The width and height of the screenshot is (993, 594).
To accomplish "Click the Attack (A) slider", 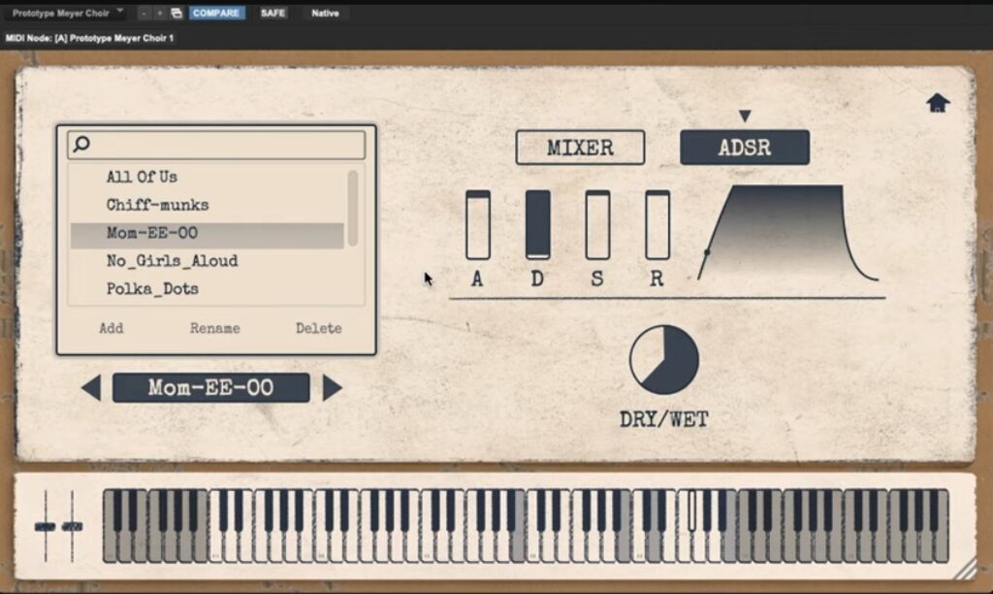I will (x=477, y=224).
